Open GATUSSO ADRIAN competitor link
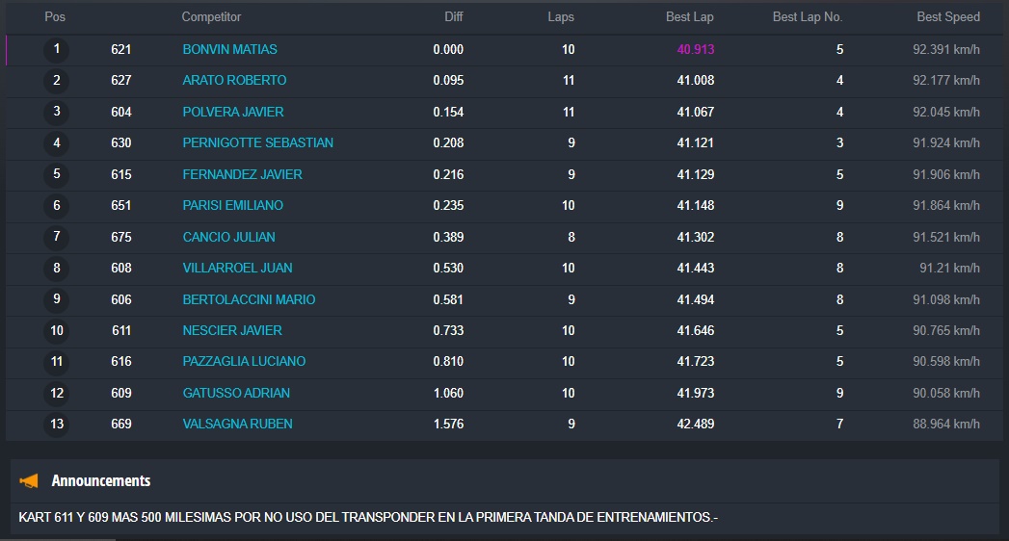This screenshot has height=541, width=1009. point(236,393)
